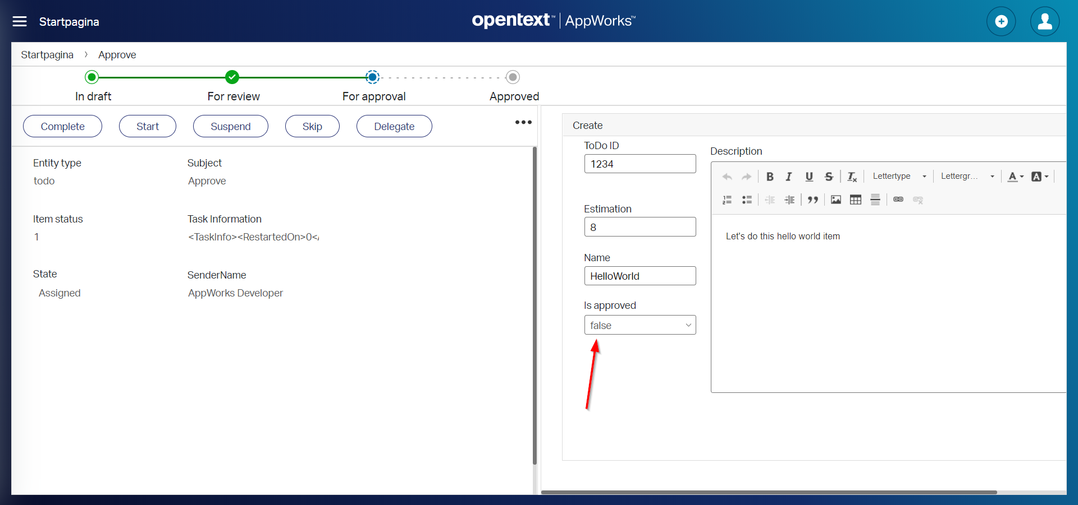Click the Delegate button
Viewport: 1078px width, 505px height.
394,126
